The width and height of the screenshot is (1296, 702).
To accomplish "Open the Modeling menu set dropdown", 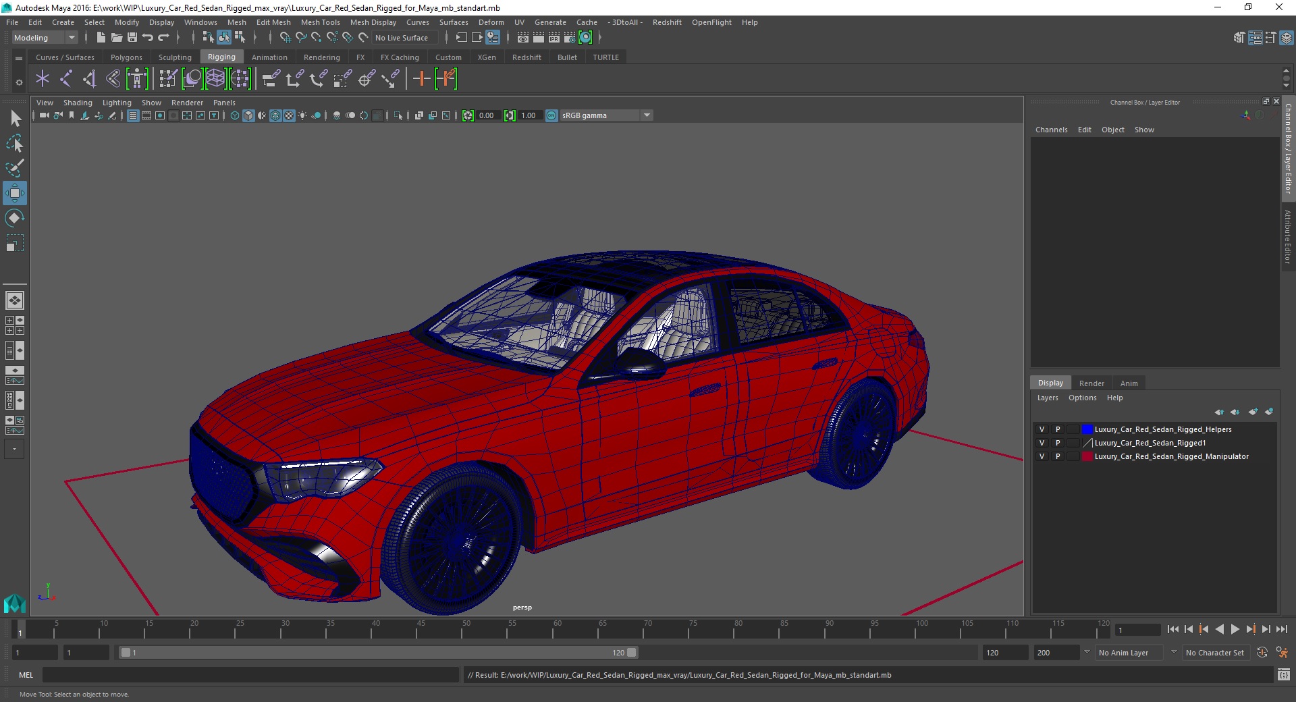I will point(45,38).
